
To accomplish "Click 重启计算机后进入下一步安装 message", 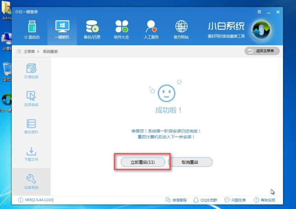I will pos(166,137).
